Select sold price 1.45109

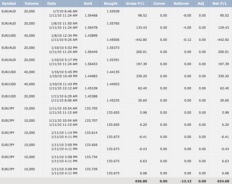tap(91, 88)
